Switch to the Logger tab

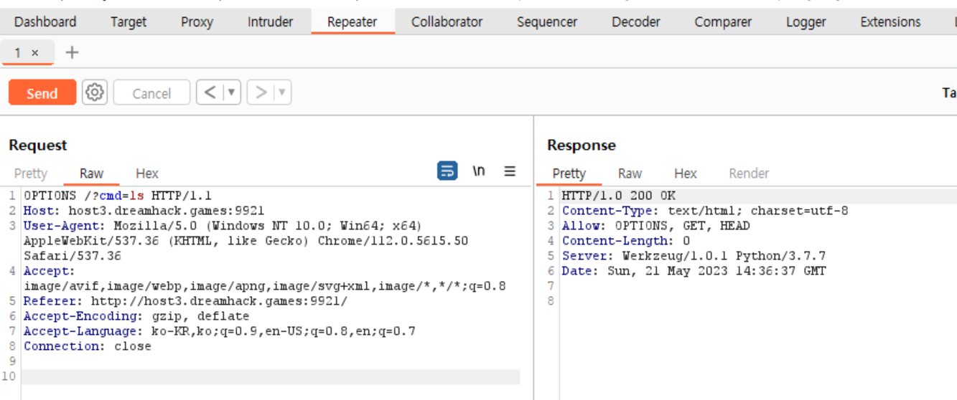[x=806, y=22]
